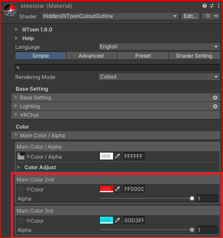Viewport: 223px width, 238px height.
Task: Open the three-dot material context menu
Action: [x=219, y=6]
